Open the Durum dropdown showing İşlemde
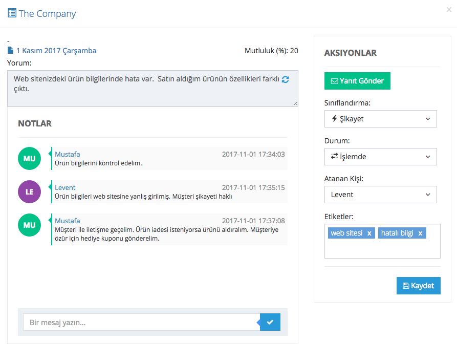This screenshot has height=363, width=457. (380, 157)
